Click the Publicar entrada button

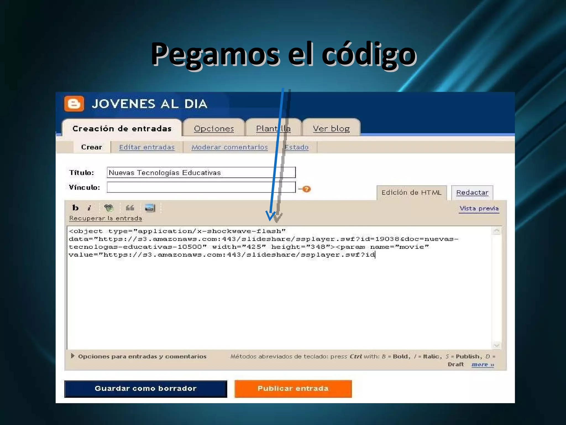coord(293,389)
